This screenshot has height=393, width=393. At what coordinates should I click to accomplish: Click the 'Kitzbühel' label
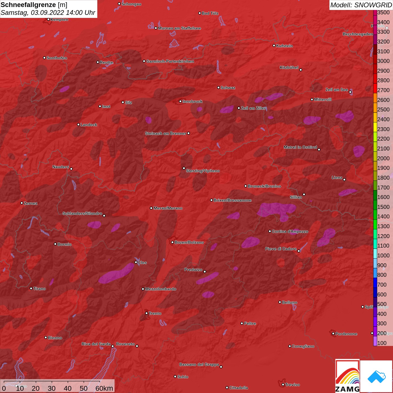[289, 67]
